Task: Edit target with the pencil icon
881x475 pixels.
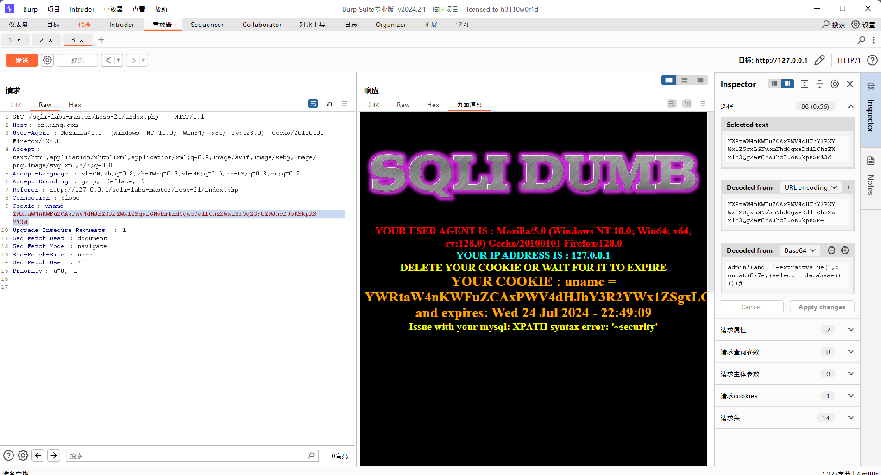Action: click(819, 60)
